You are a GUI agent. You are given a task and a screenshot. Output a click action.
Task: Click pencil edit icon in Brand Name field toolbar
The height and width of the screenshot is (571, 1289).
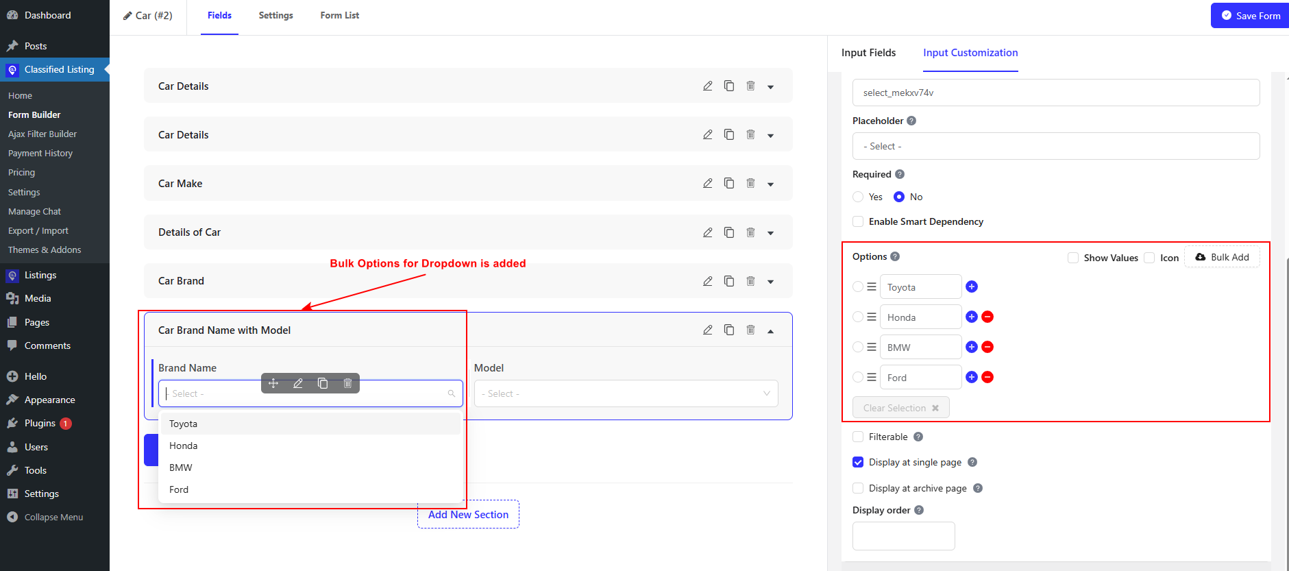point(298,383)
